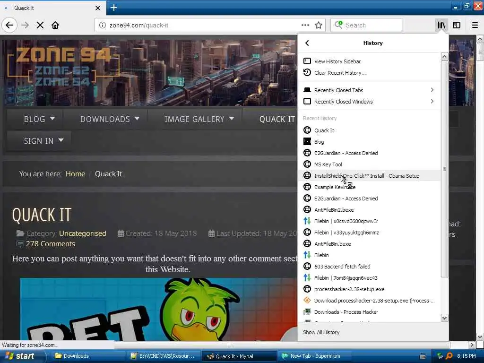The image size is (484, 363).
Task: Choose Clear Recent History
Action: (x=369, y=72)
